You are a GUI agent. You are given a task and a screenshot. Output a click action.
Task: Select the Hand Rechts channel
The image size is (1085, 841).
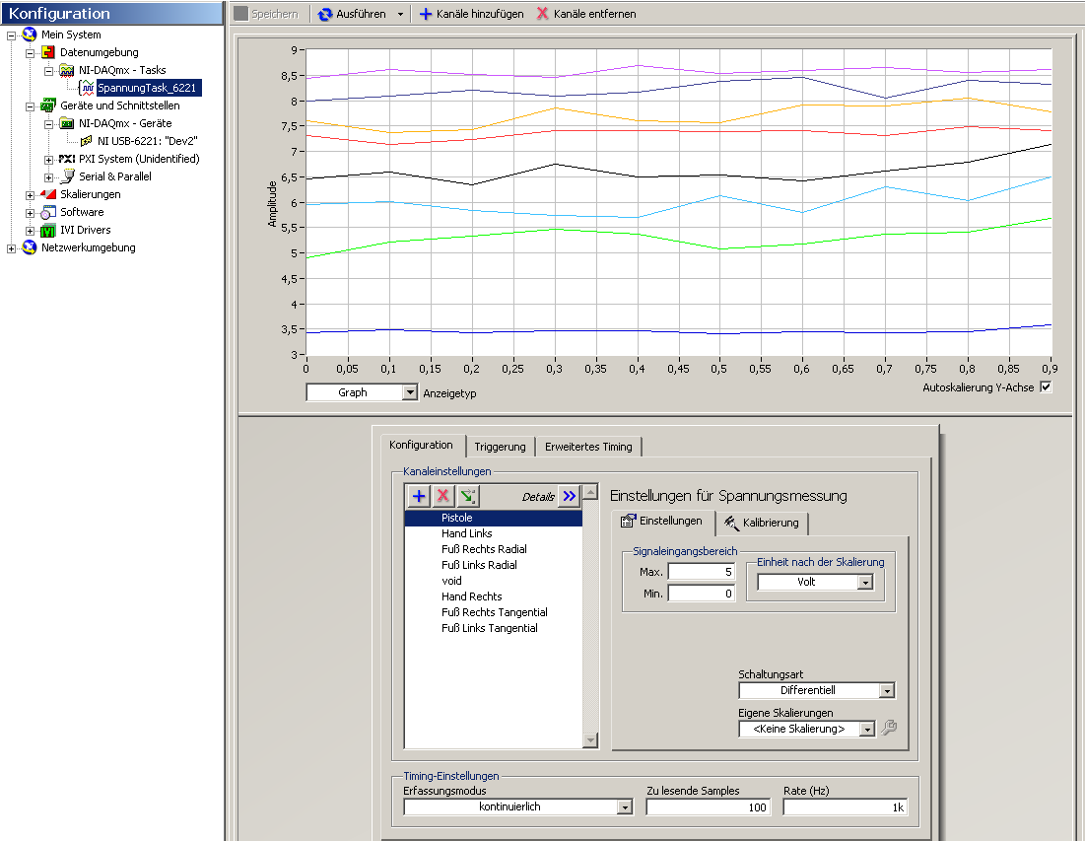pyautogui.click(x=471, y=596)
